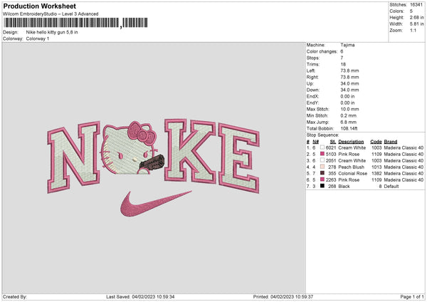427x302 pixels.
Task: Click code "1382" in the Colonial Rose row
Action: click(376, 173)
